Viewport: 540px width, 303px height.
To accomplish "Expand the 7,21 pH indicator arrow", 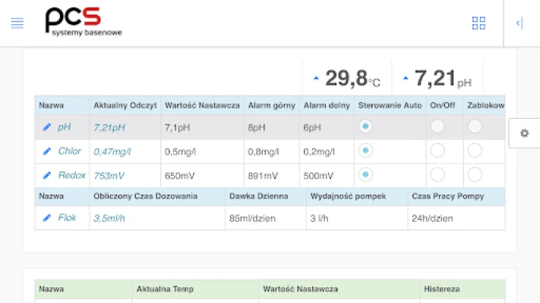I will point(406,78).
